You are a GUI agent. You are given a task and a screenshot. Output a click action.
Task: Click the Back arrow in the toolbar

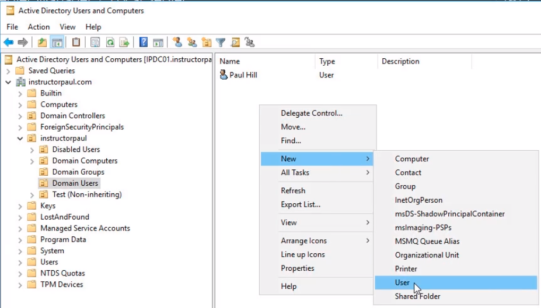(8, 43)
